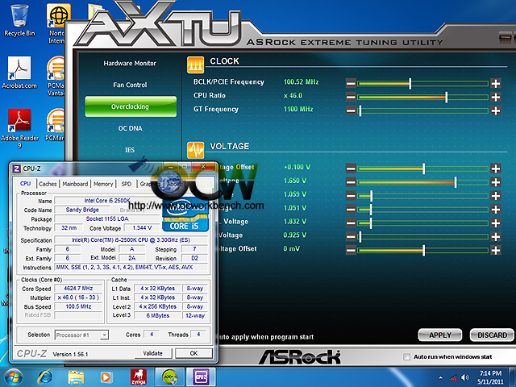
Task: Click OK button in CPU-Z
Action: [193, 353]
